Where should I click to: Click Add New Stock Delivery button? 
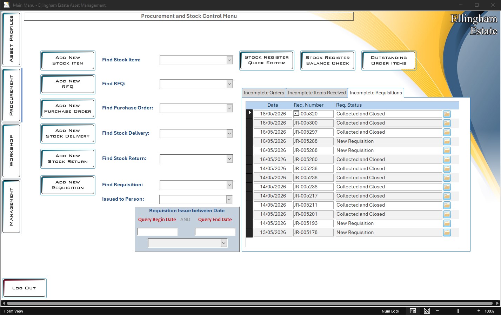(x=68, y=133)
